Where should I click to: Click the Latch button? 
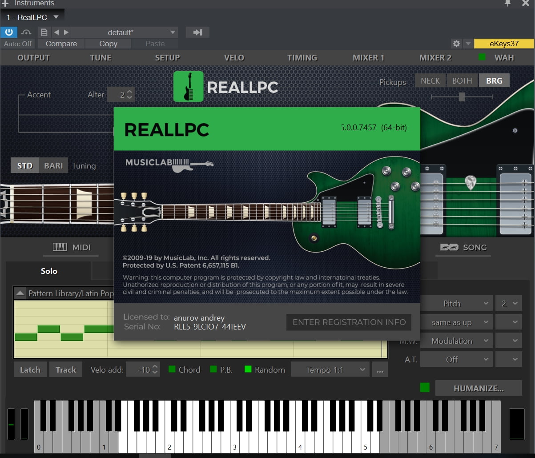click(x=30, y=369)
